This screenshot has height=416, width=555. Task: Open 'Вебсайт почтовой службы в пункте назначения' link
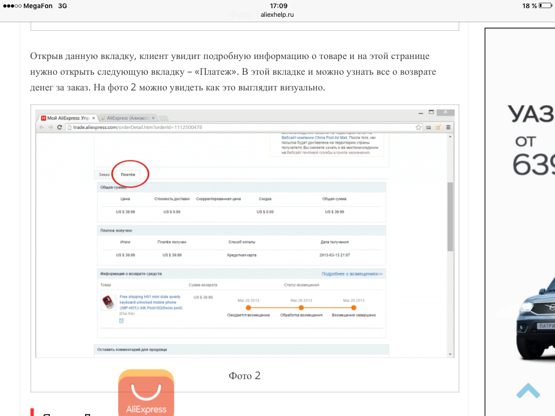(328, 152)
